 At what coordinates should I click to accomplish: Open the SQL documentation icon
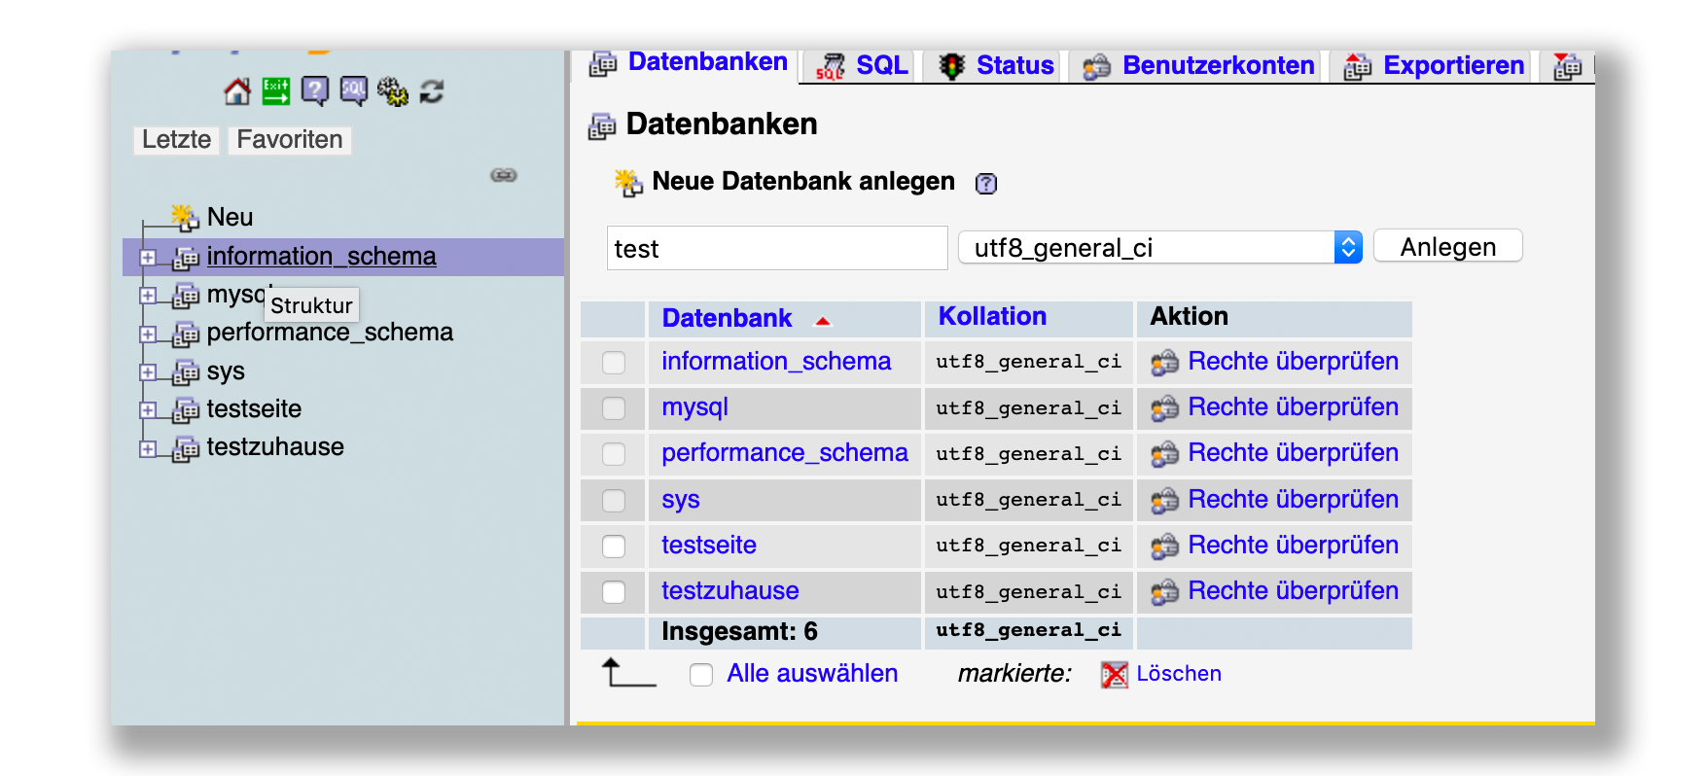354,91
